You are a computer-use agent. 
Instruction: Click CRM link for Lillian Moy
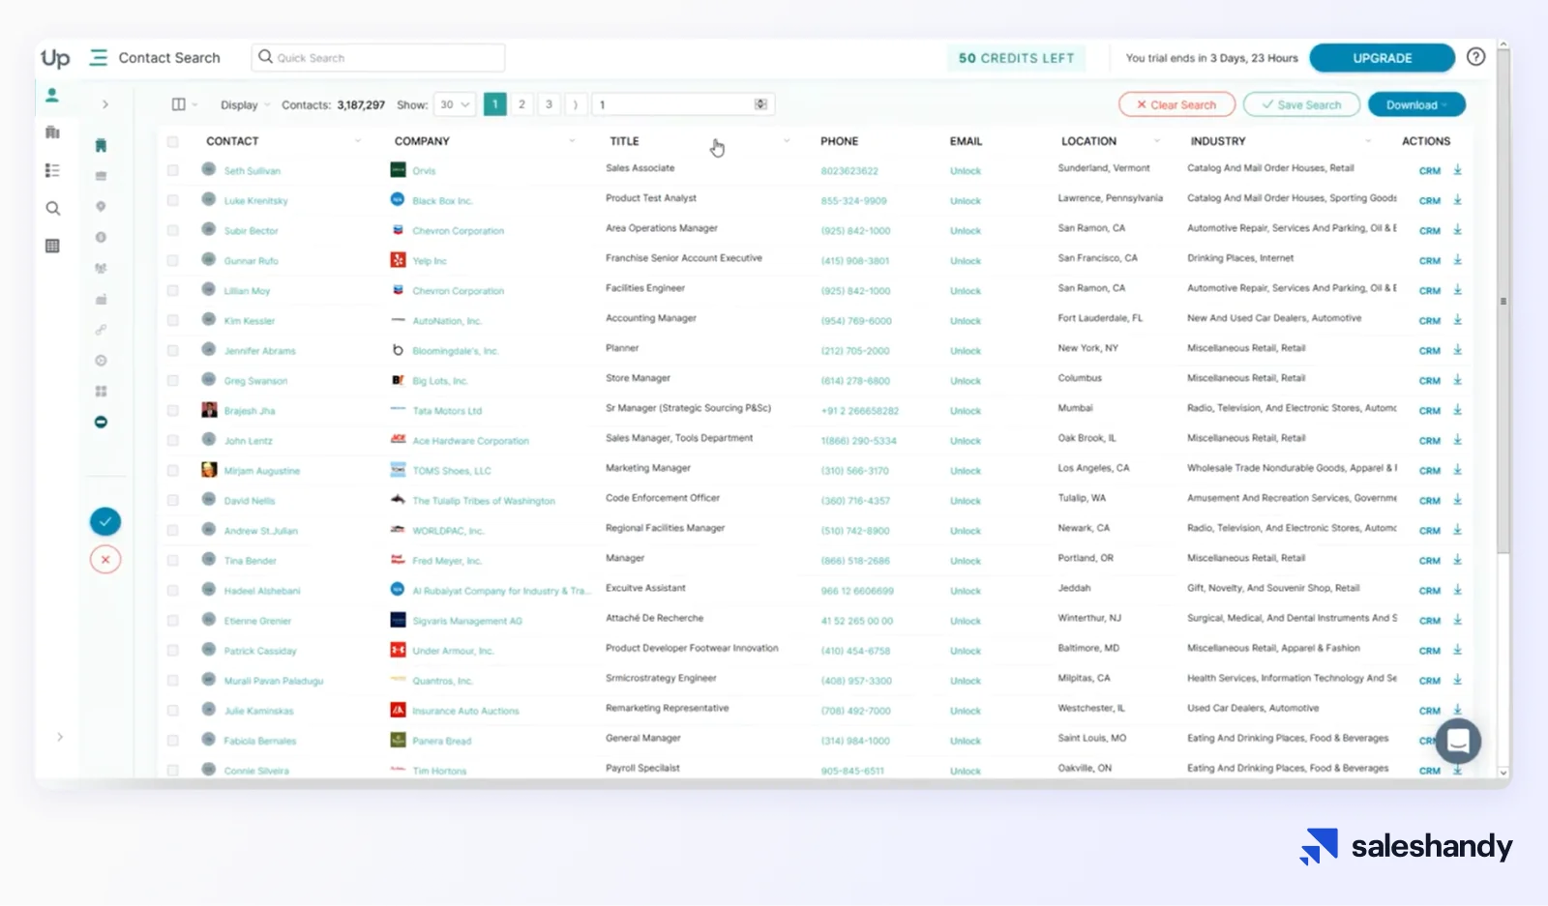click(1430, 291)
